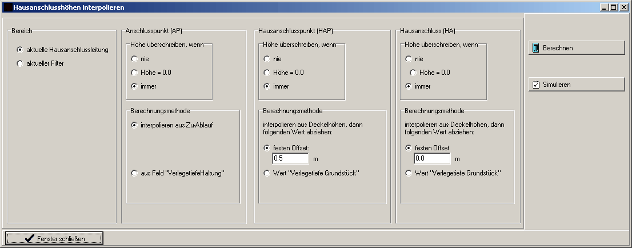Click 'Berechnungsmethode' label in AP group
Screen dimensions: 632x248
(x=160, y=110)
